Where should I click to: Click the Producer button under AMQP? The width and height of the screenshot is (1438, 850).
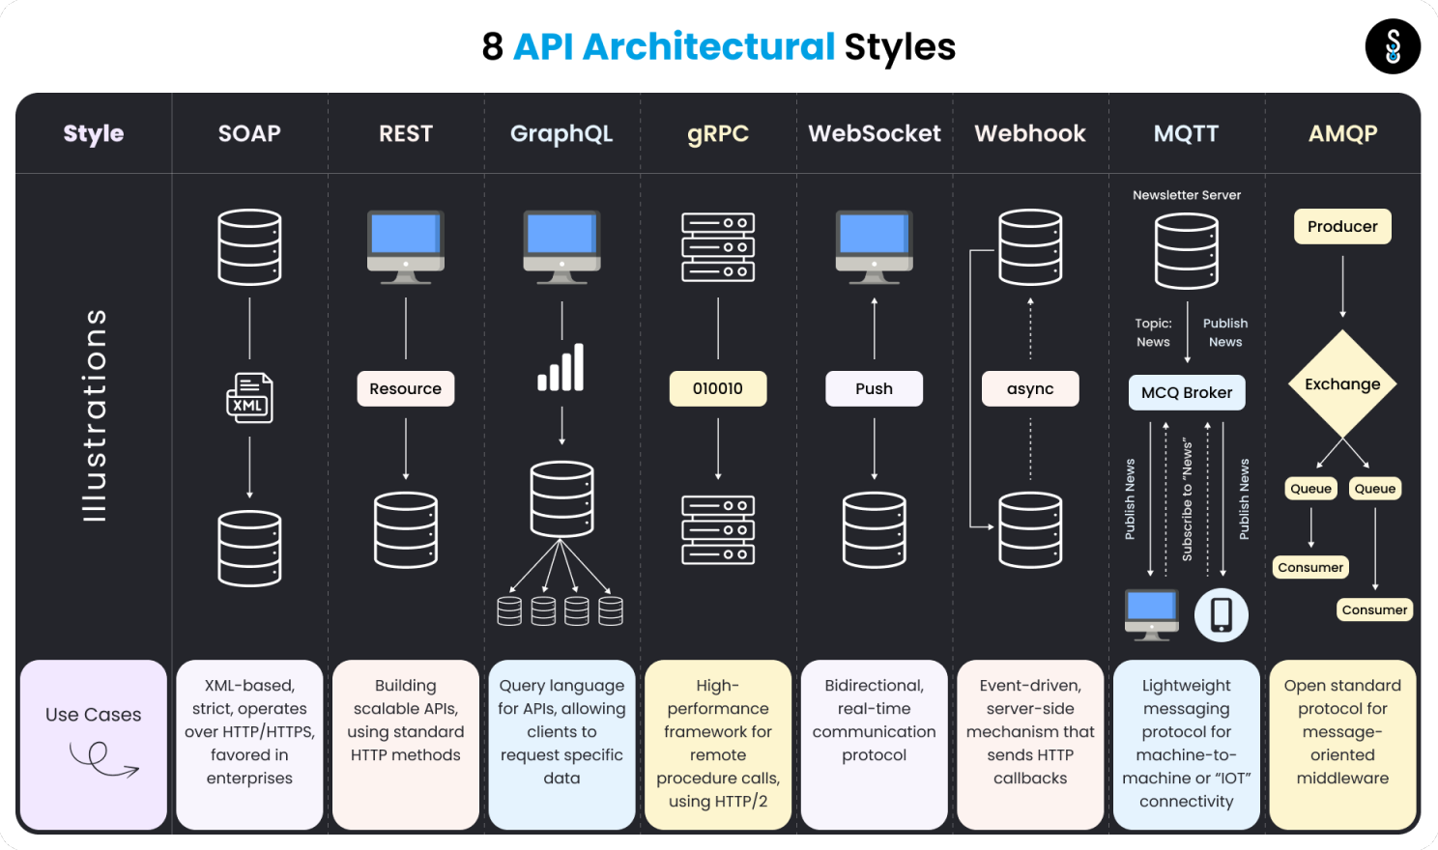click(1341, 226)
